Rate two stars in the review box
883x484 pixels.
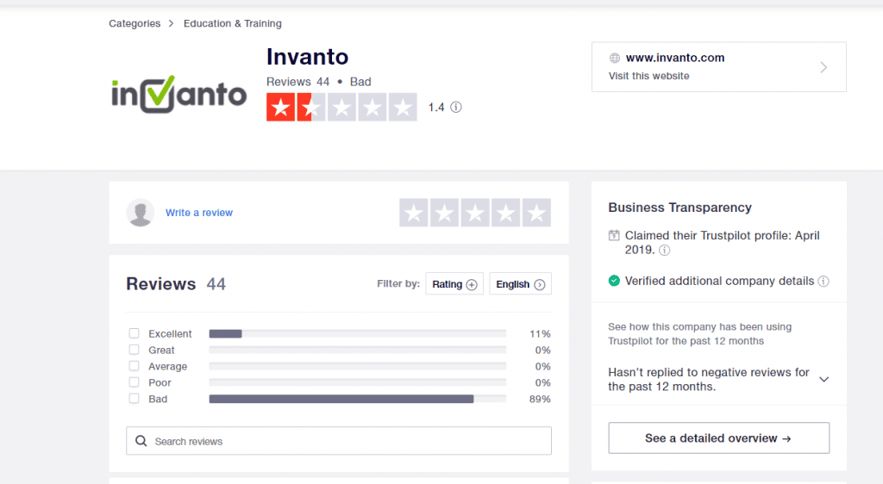444,213
